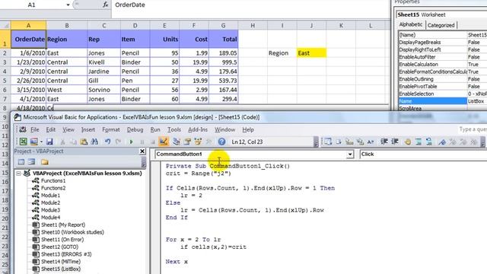Viewport: 487px width, 274px height.
Task: Click the Cut scissors icon in VBA toolbar
Action: (62, 142)
